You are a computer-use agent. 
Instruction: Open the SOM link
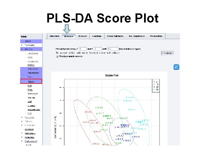click(30, 102)
